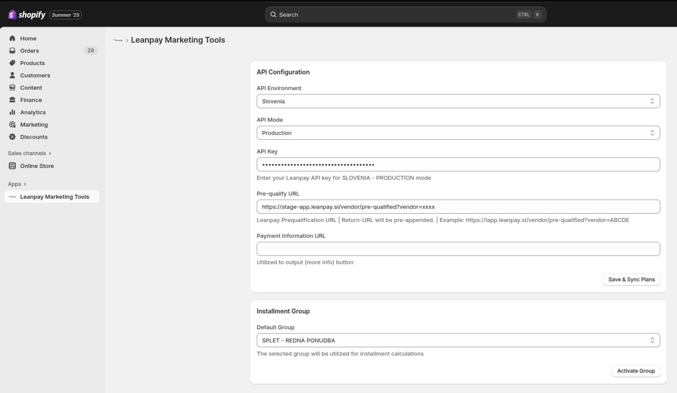This screenshot has width=677, height=393.
Task: Open the Summer '25 edition badge
Action: [x=66, y=15]
